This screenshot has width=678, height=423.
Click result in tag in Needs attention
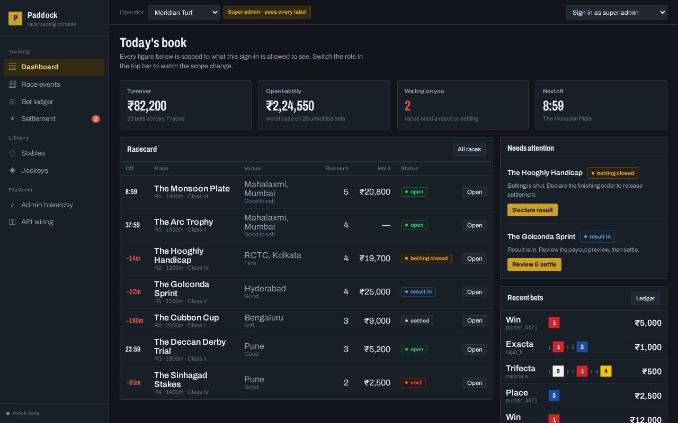tap(597, 237)
